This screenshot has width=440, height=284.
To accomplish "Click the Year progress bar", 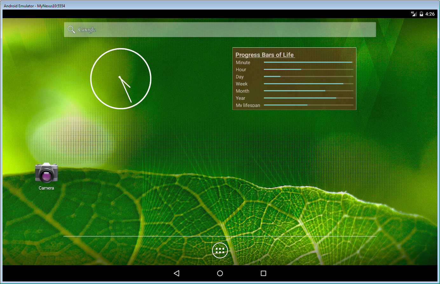I will (309, 98).
